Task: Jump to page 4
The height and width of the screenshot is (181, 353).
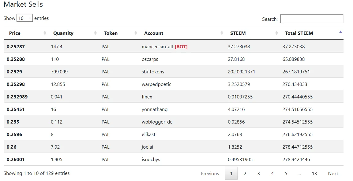Action: click(x=272, y=173)
